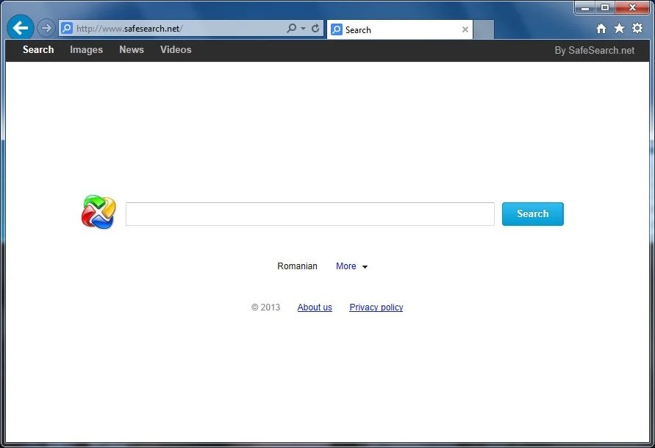655x448 pixels.
Task: Open address bar autocomplete dropdown arrow
Action: [x=304, y=29]
